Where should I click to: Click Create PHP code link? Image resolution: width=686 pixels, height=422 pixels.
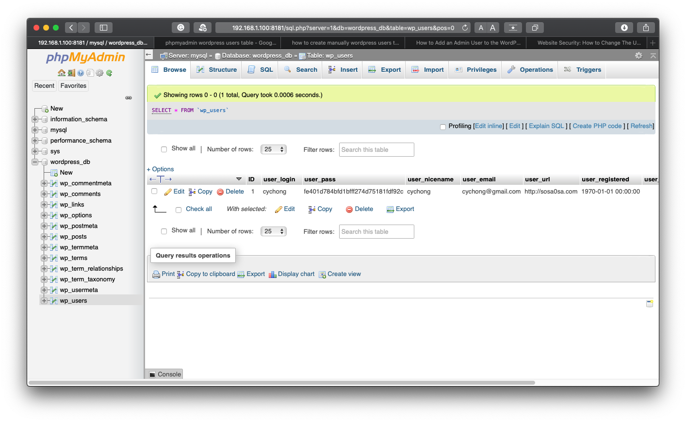pyautogui.click(x=597, y=126)
